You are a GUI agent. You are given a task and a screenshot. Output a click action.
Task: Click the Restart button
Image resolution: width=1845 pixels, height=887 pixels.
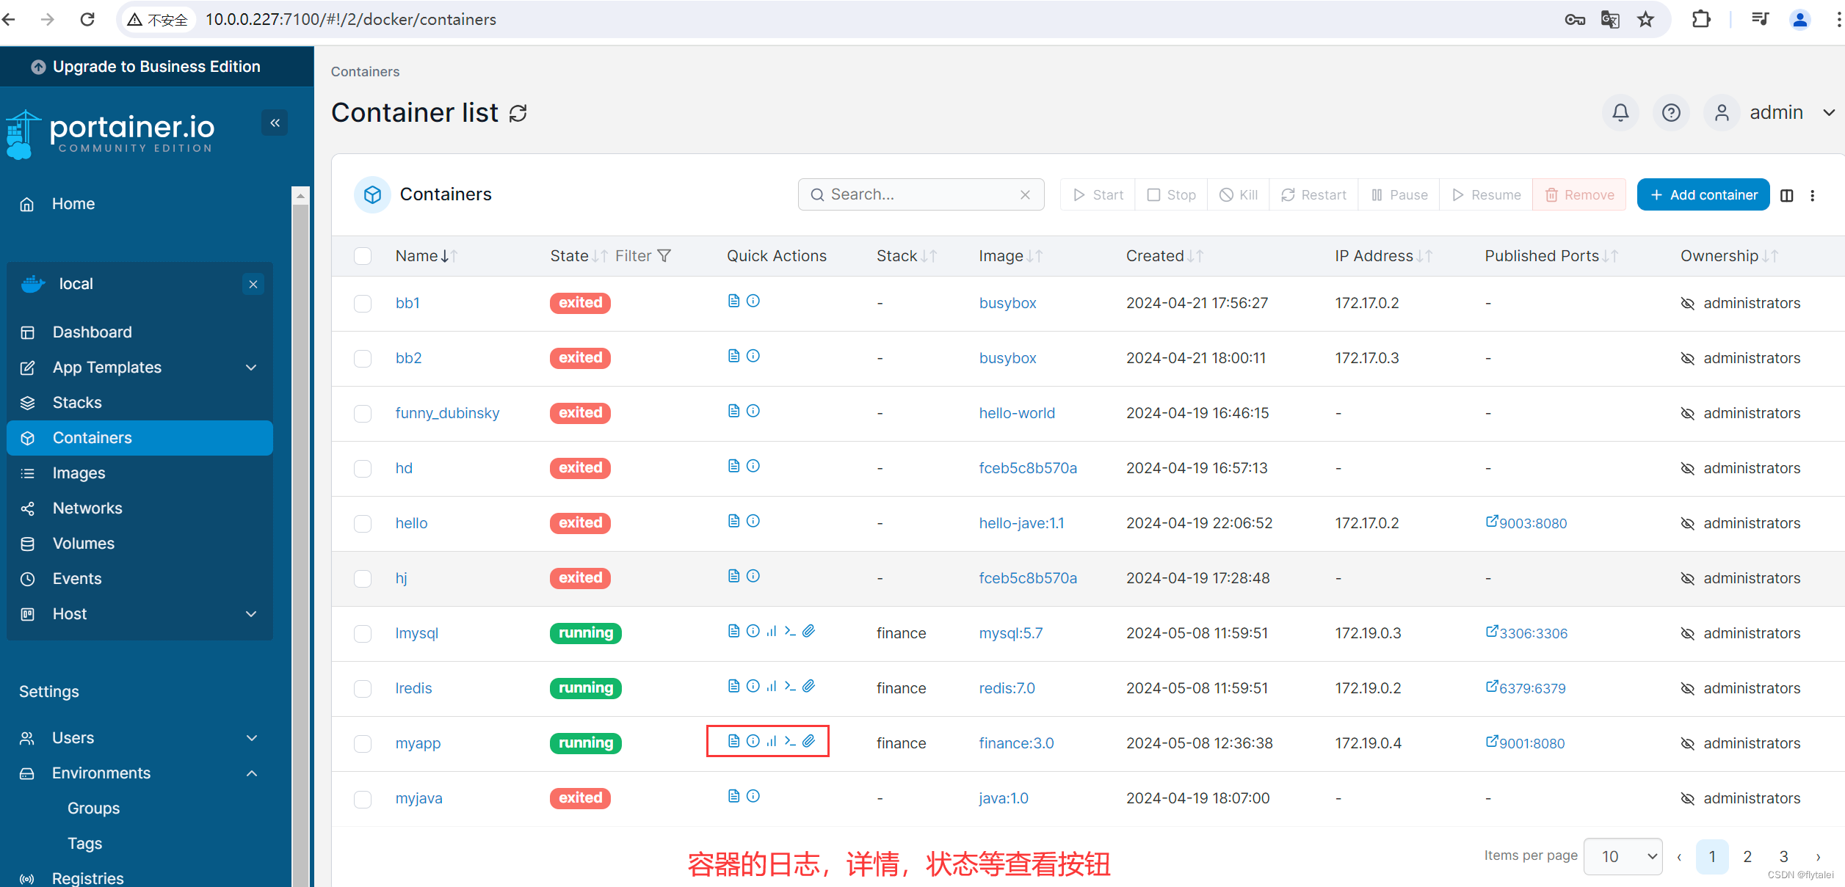[x=1313, y=195]
